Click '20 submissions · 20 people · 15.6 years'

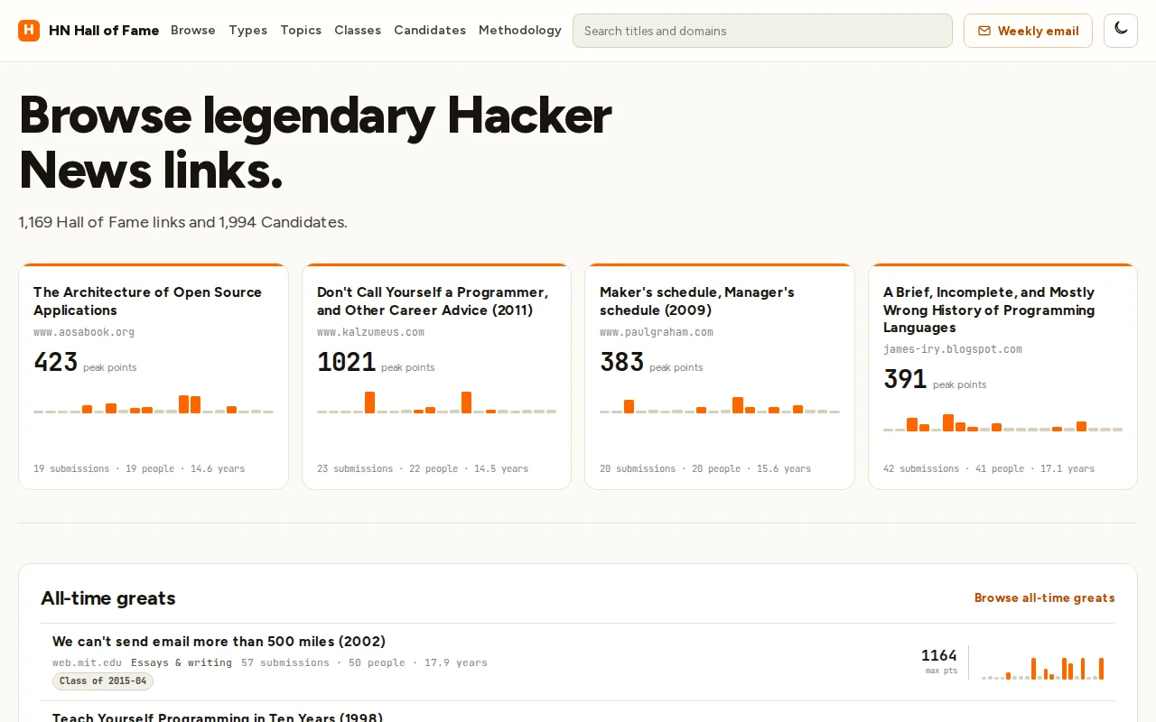point(705,468)
